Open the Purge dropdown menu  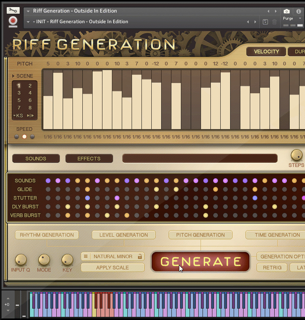(x=292, y=18)
